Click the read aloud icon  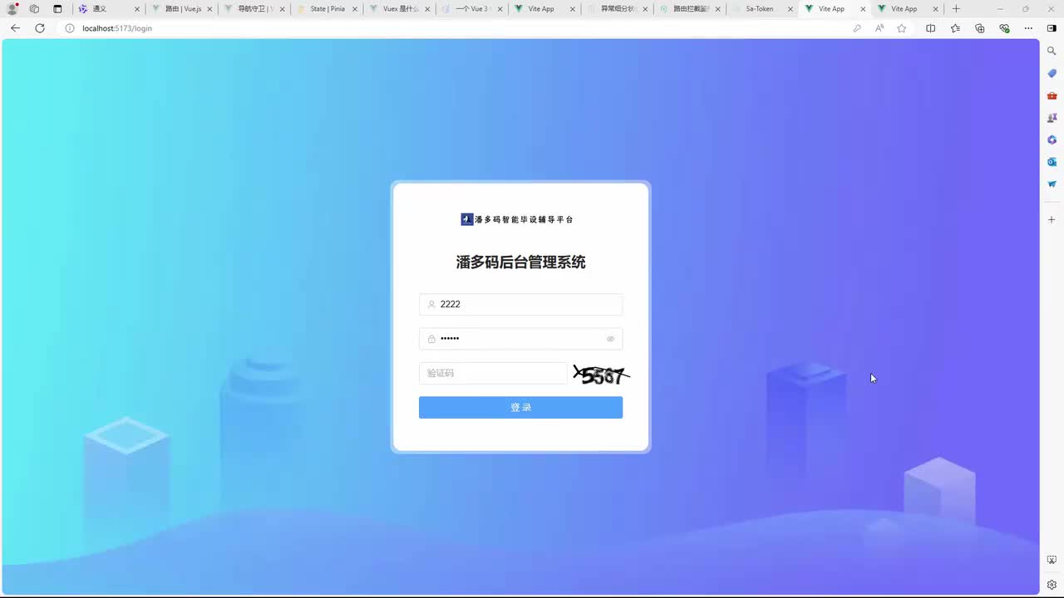[x=879, y=28]
